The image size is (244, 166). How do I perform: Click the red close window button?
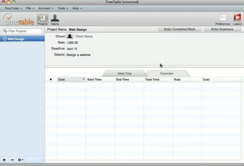(x=3, y=2)
